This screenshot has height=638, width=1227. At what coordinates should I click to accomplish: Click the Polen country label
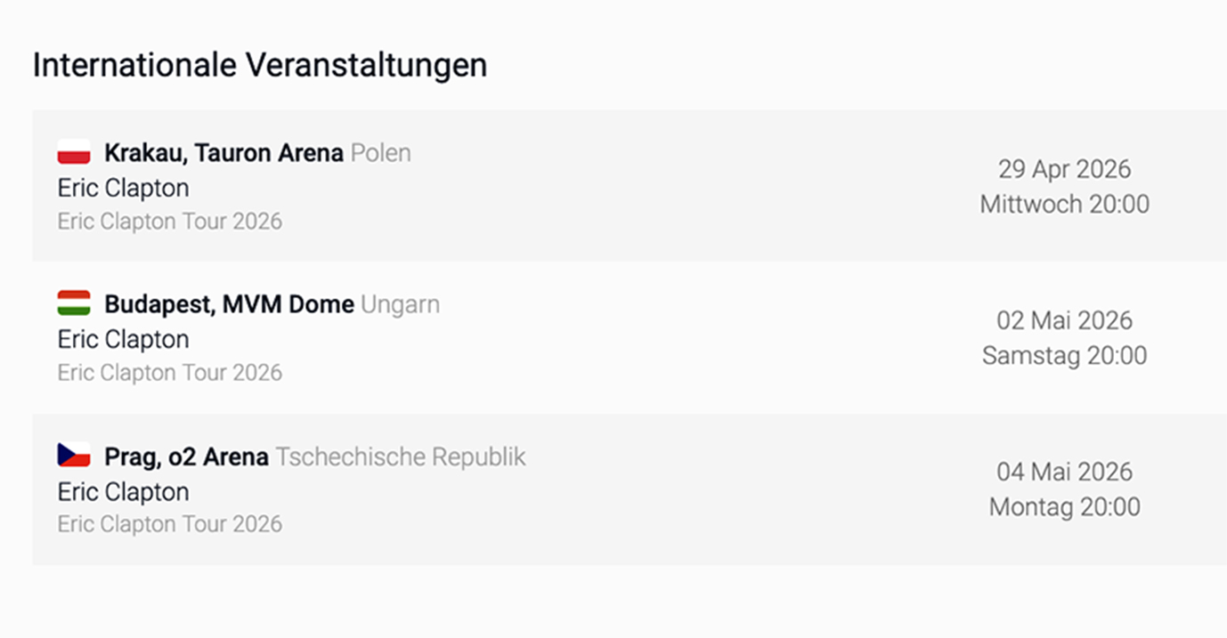[381, 153]
